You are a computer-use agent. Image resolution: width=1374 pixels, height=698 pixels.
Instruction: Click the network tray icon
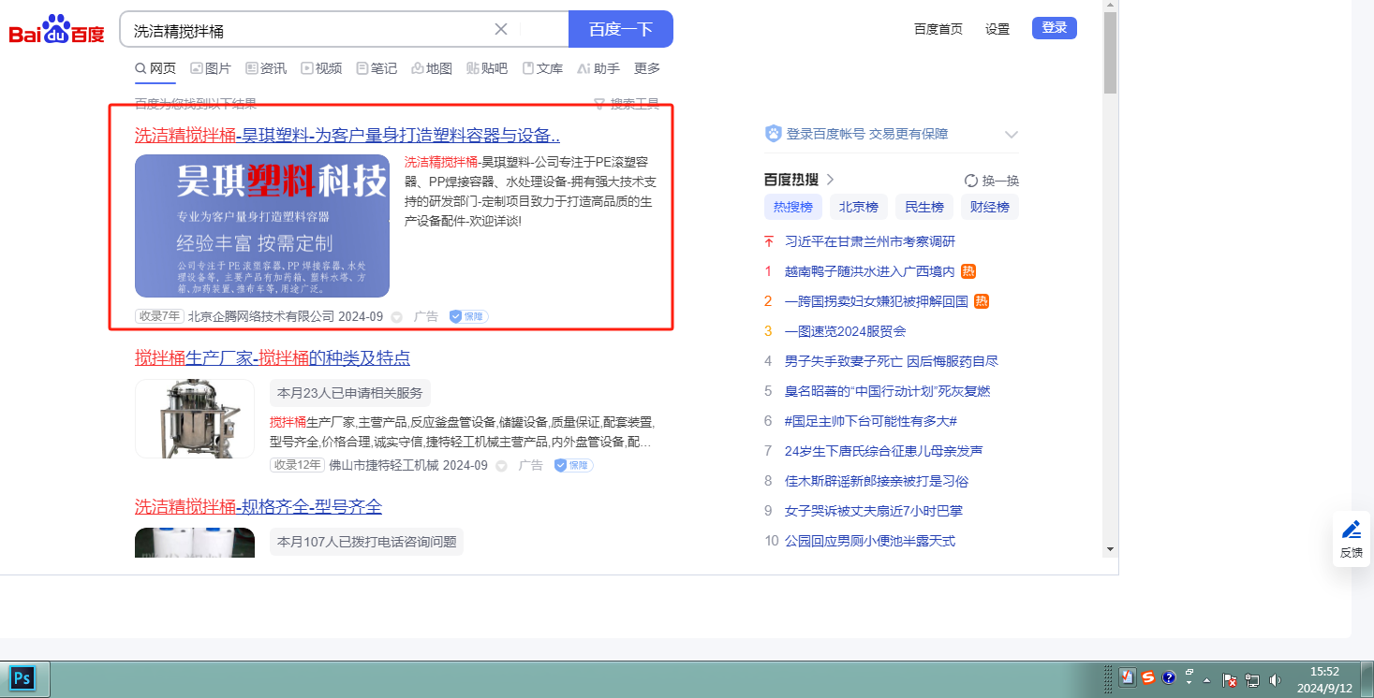click(1252, 679)
